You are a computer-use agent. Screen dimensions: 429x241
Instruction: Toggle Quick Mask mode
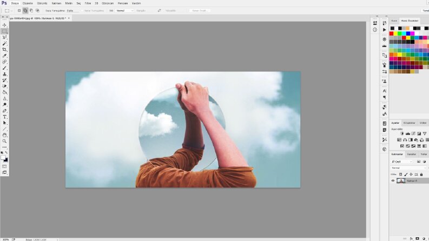click(x=4, y=166)
